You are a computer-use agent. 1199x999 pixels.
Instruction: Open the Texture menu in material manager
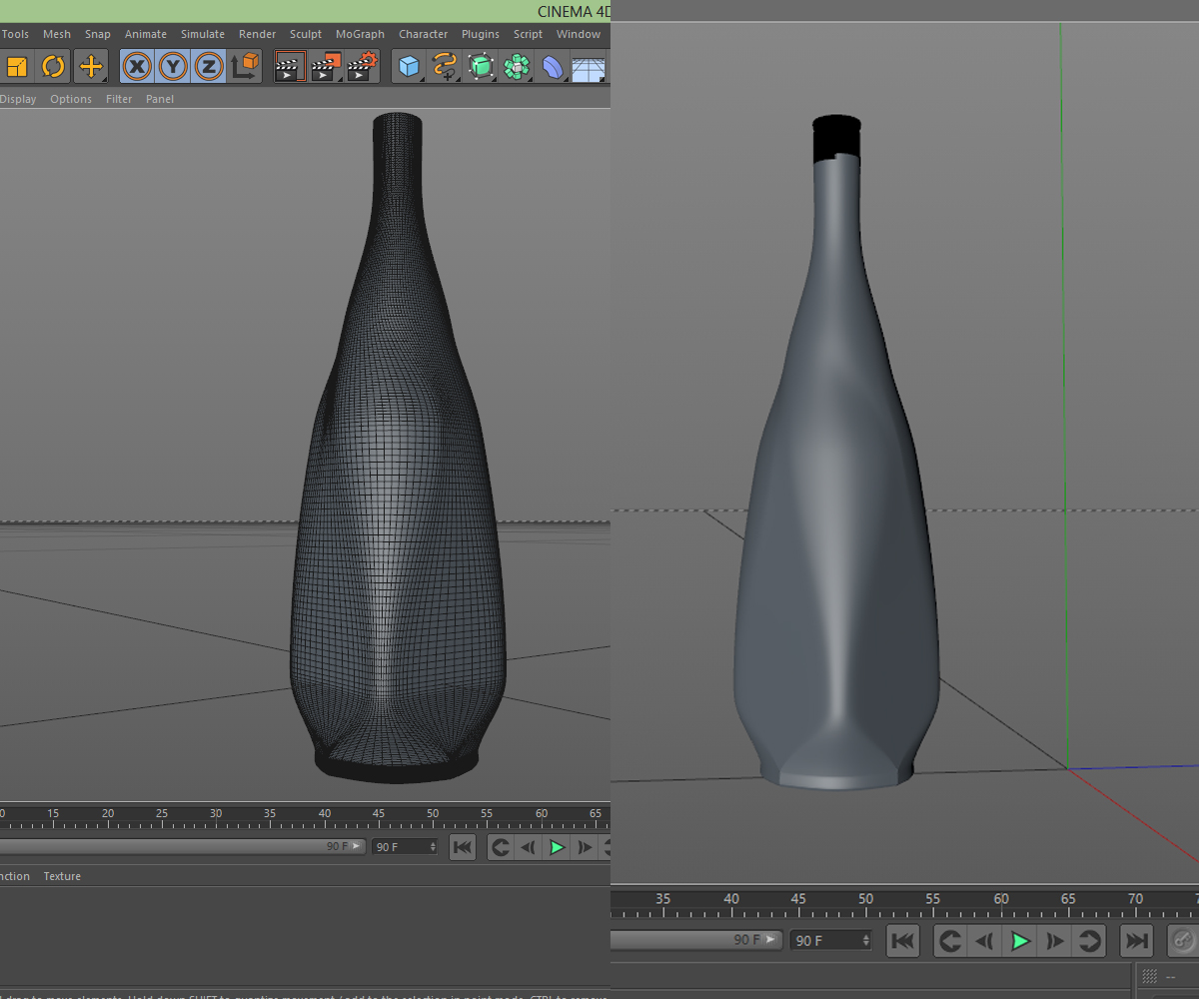pos(62,876)
